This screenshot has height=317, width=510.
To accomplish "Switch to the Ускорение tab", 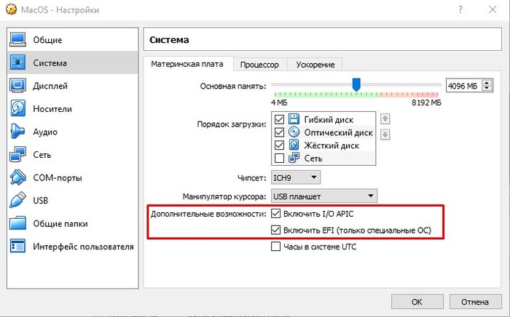I will [x=315, y=65].
